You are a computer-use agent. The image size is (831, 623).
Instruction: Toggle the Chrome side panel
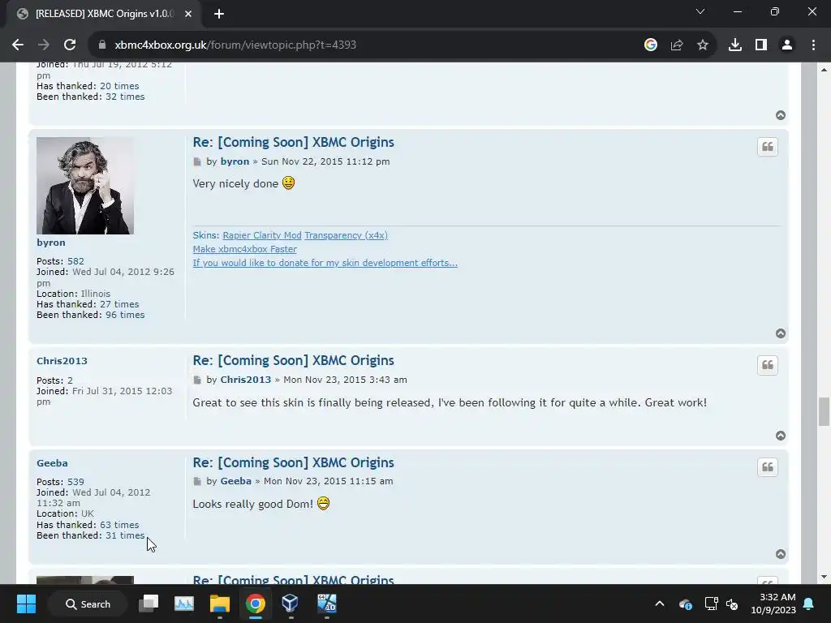point(761,45)
